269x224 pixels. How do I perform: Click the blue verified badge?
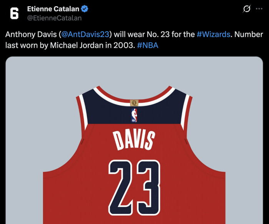tap(85, 9)
